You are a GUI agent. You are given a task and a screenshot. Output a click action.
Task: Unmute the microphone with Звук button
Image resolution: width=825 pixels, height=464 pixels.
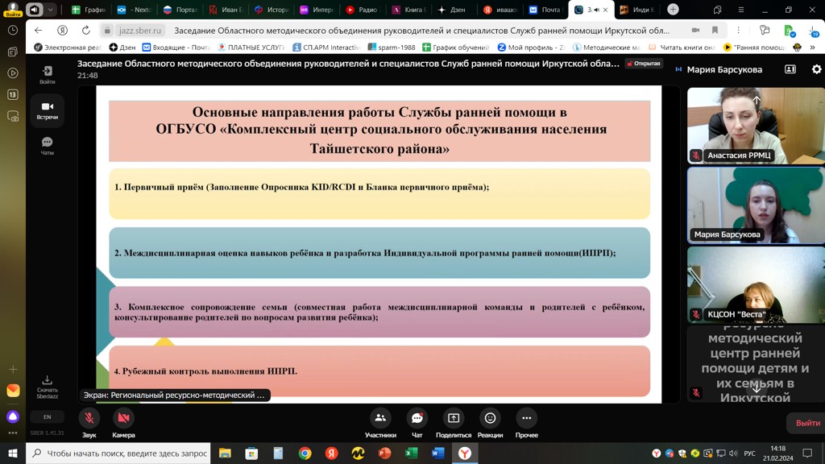coord(89,419)
